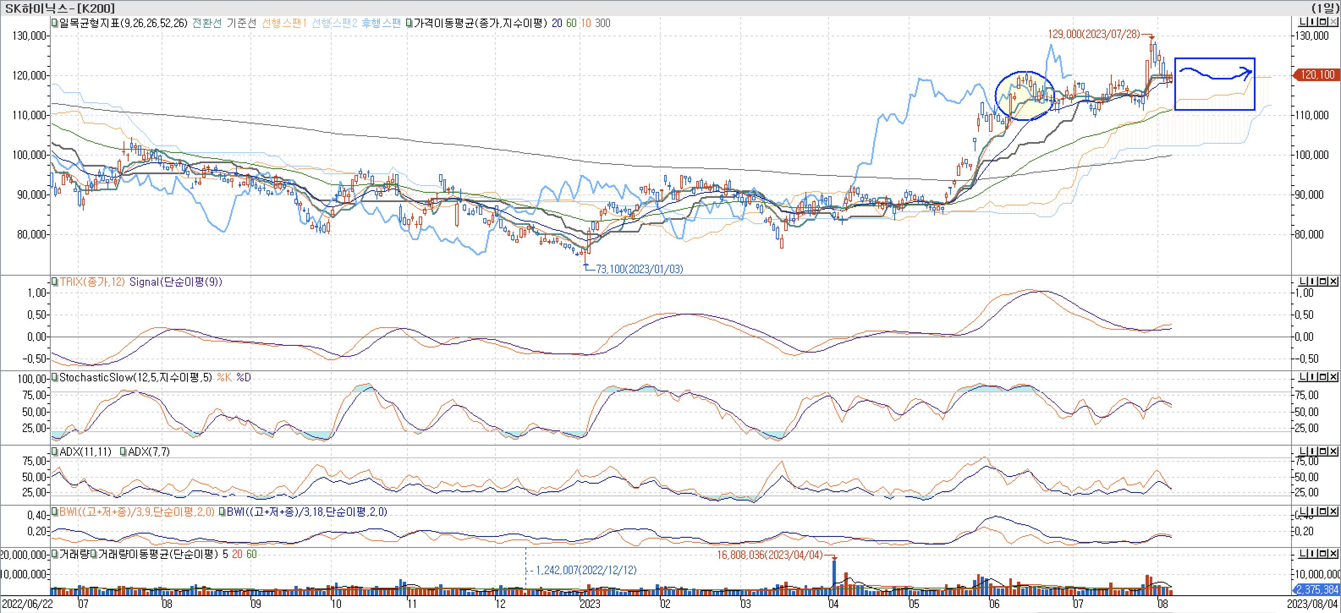Click the StochasticSlow %K legend label
This screenshot has width=1341, height=613.
pyautogui.click(x=224, y=377)
